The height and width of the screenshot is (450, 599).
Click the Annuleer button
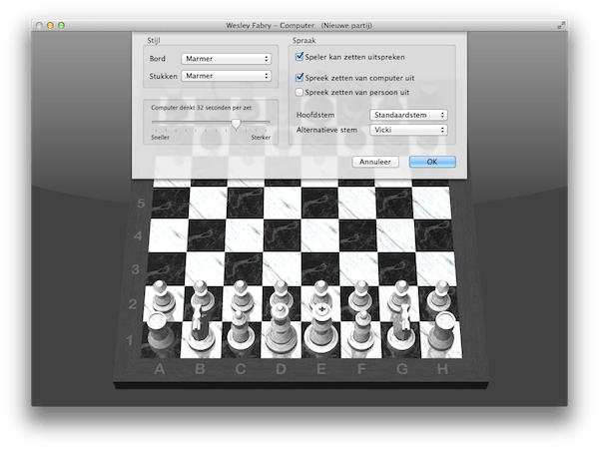(x=375, y=162)
